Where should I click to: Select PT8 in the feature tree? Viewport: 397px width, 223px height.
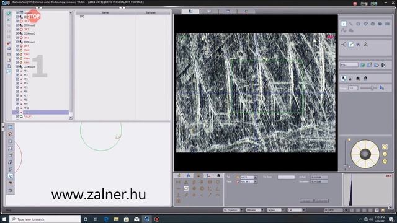click(25, 100)
